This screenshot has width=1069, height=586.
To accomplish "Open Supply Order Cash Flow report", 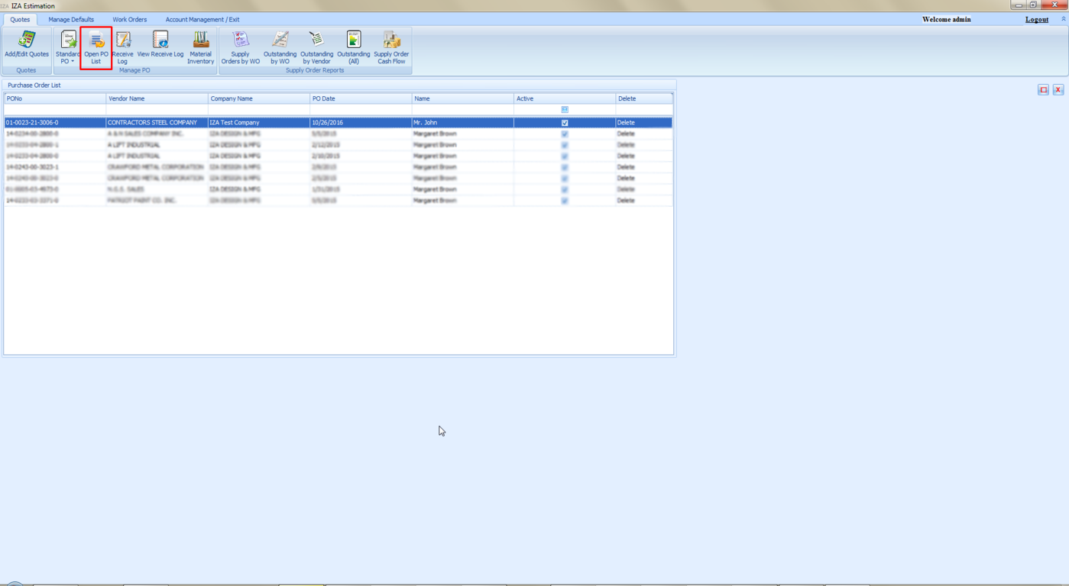I will (x=391, y=47).
